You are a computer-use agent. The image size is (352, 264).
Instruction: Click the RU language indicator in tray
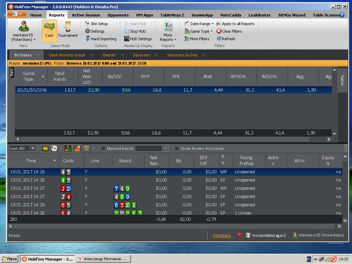pos(309,259)
